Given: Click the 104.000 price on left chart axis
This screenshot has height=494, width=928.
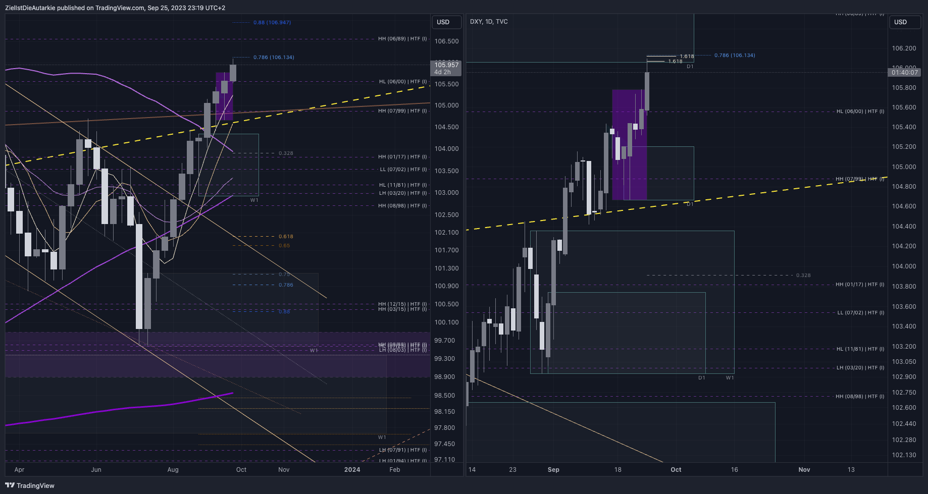Looking at the screenshot, I should coord(446,149).
